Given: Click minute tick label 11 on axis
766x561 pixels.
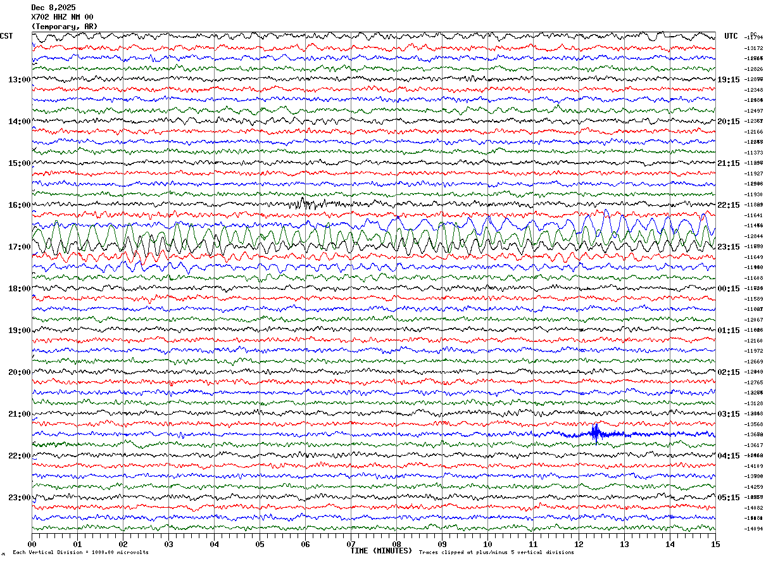Looking at the screenshot, I should [533, 544].
